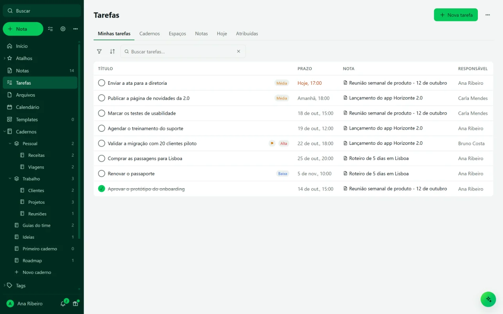Check off Publicar a página de novidades
This screenshot has width=503, height=314.
tap(101, 98)
